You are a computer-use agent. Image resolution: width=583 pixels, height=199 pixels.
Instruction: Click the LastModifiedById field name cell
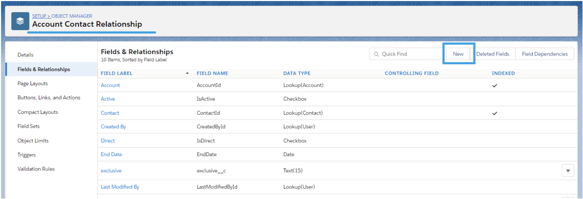tap(217, 187)
